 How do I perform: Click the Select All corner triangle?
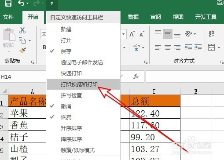click(4, 91)
